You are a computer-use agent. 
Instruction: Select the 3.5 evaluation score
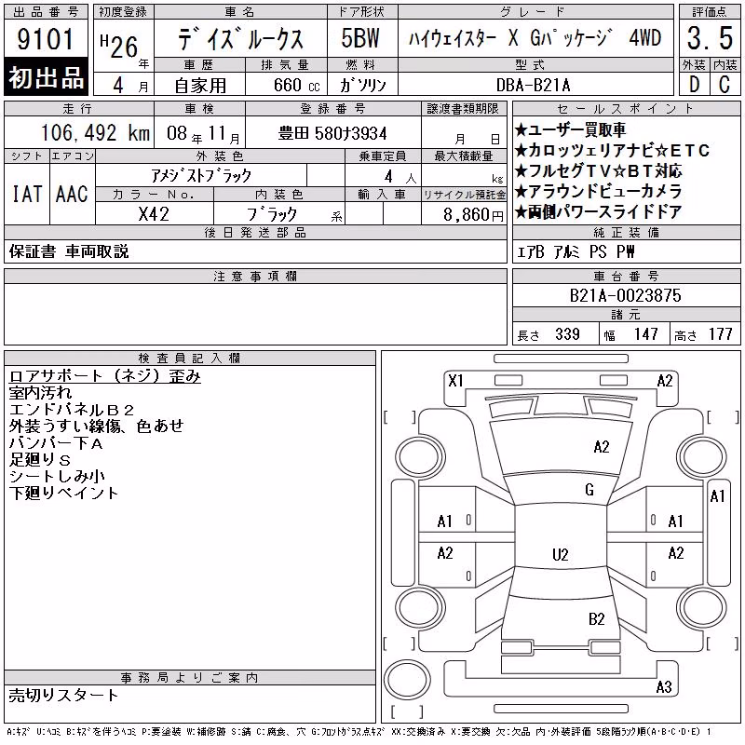click(x=710, y=38)
